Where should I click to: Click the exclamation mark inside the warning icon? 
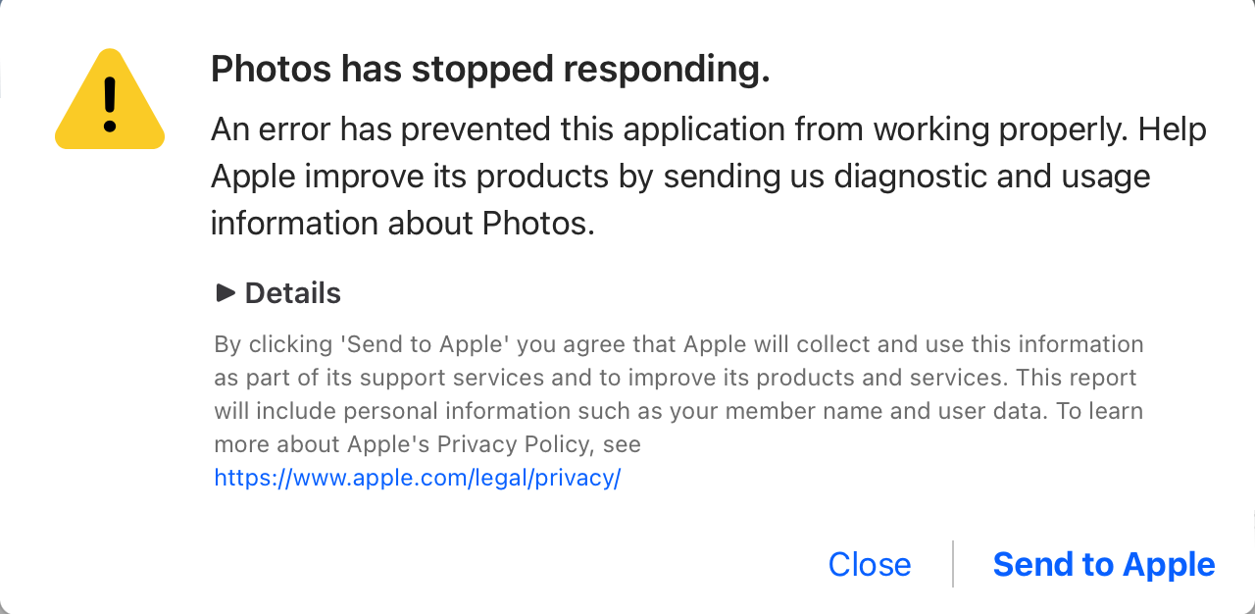(x=110, y=104)
